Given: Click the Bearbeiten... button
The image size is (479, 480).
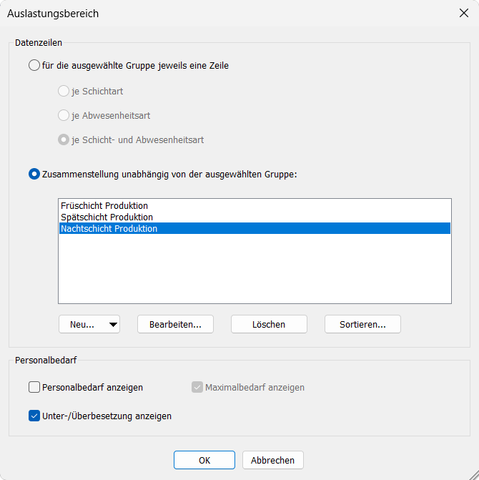Looking at the screenshot, I should 175,324.
